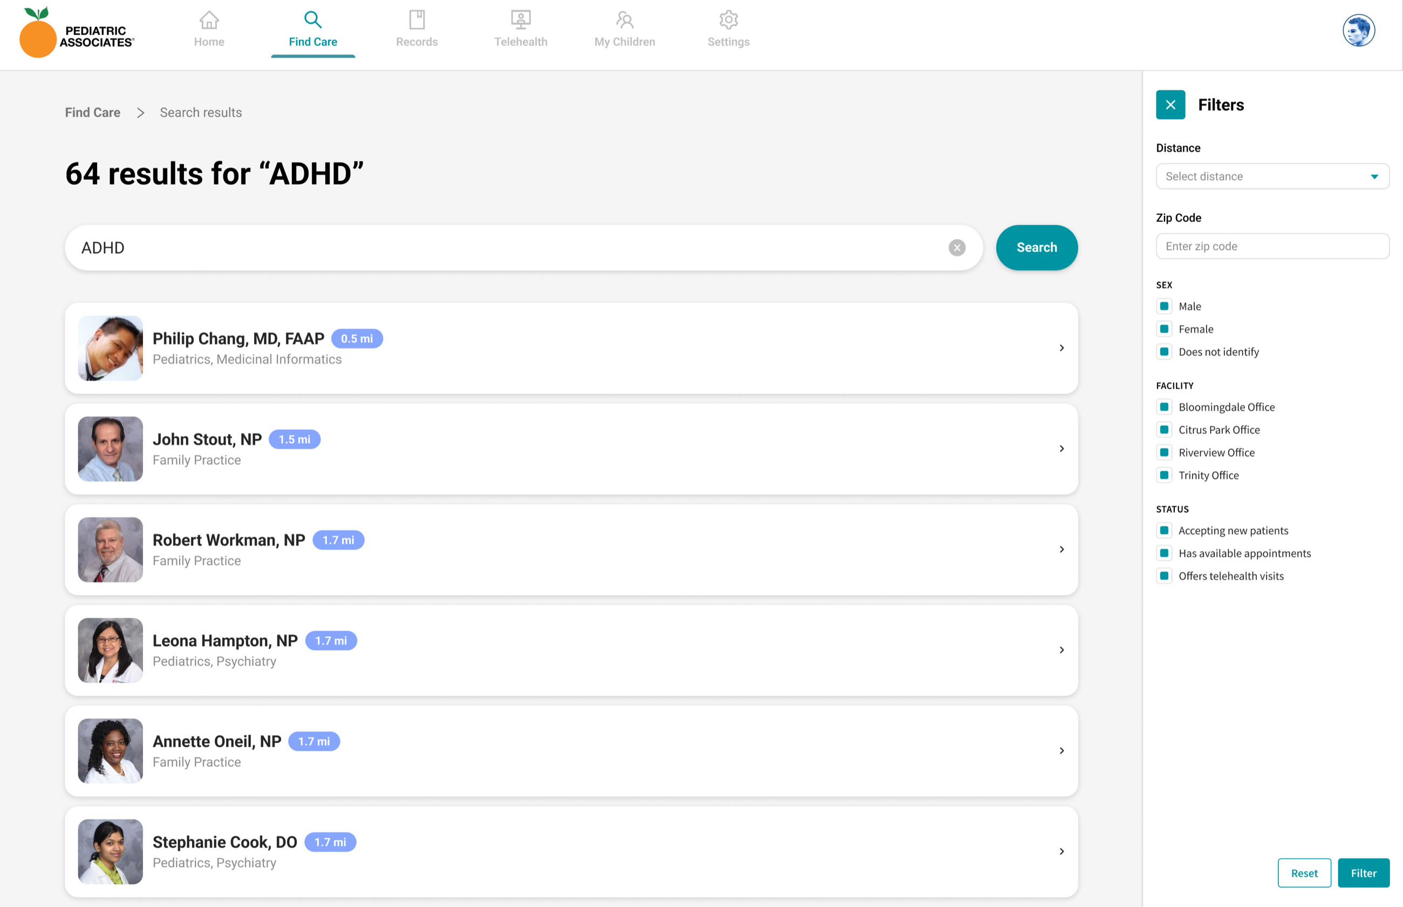
Task: Open the Settings tab
Action: [728, 30]
